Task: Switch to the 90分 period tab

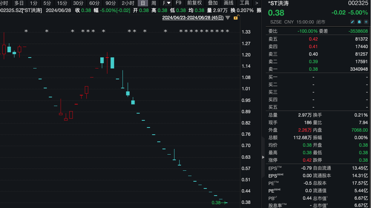Action: click(110, 3)
